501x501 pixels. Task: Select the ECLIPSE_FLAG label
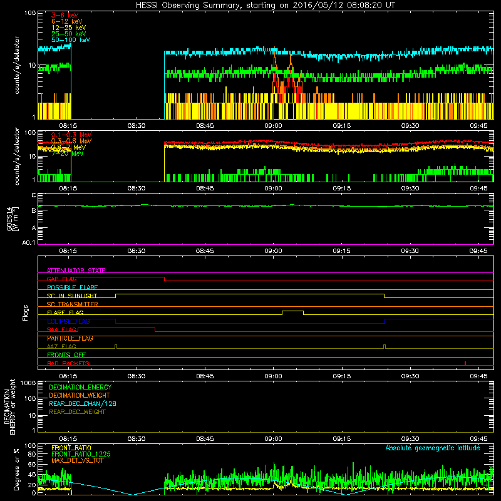tap(68, 321)
